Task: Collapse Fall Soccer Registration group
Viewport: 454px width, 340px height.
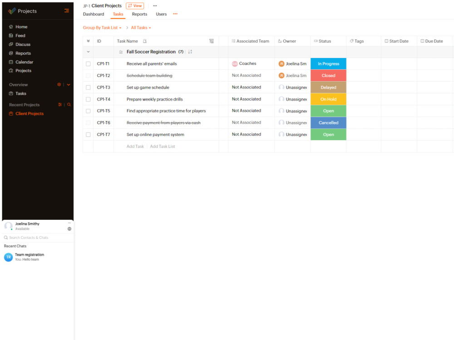Action: [89, 52]
